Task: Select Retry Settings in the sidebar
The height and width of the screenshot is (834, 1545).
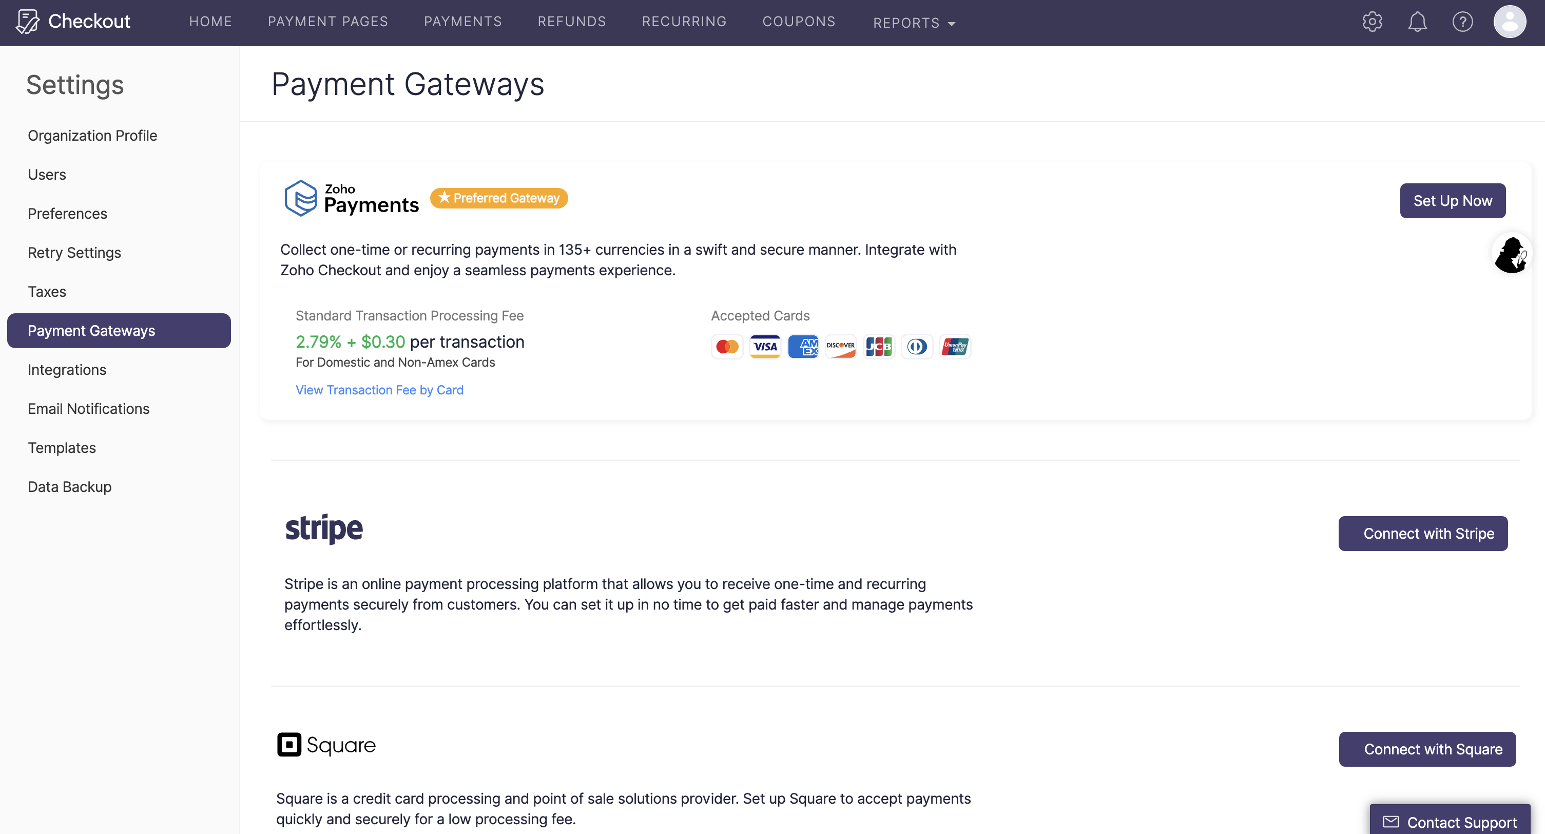Action: point(74,253)
